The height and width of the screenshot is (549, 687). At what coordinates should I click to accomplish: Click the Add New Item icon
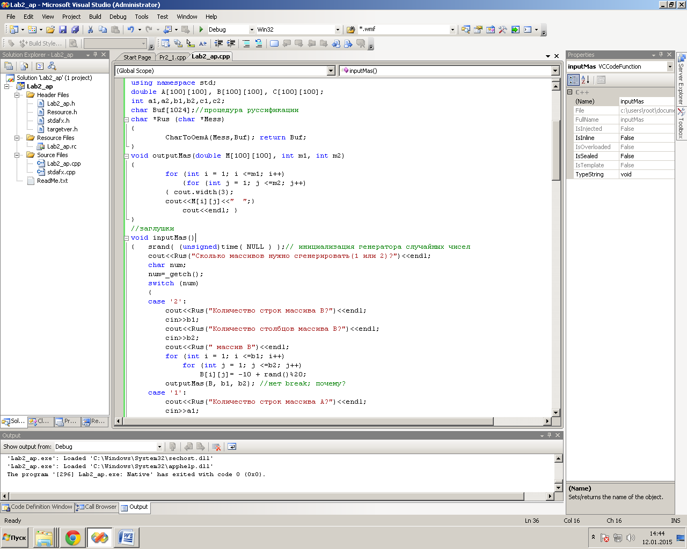[x=32, y=29]
